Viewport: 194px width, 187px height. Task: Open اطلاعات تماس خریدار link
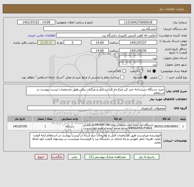pos(42,35)
